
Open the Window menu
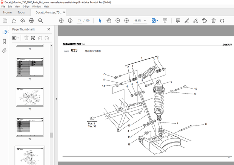(37, 6)
